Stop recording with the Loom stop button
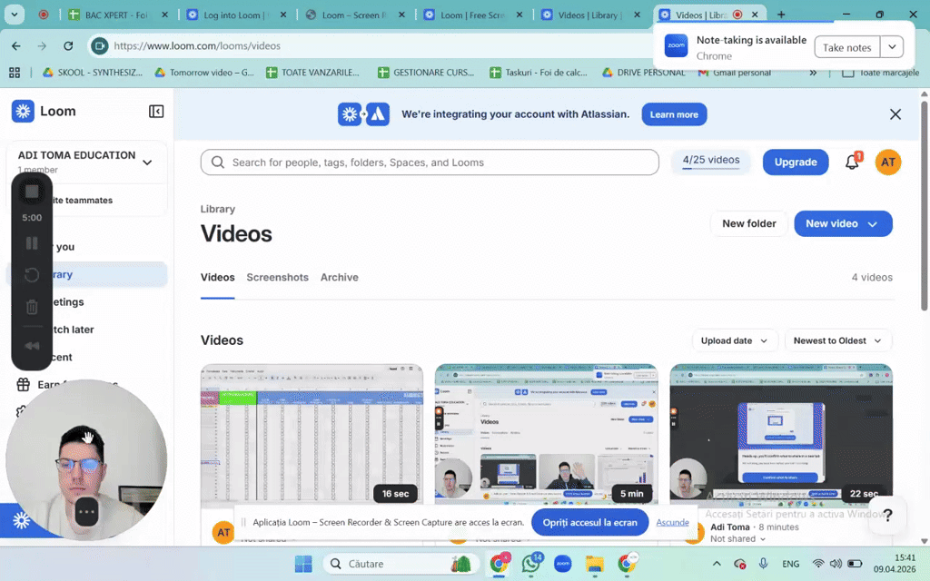 32,192
